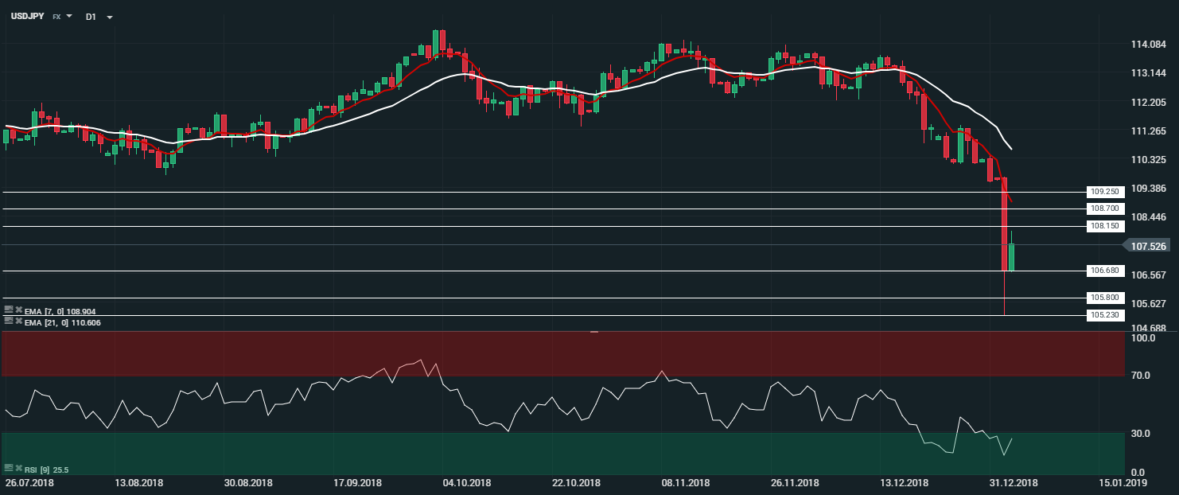The height and width of the screenshot is (495, 1179).
Task: Click the current price tag 107.526
Action: click(x=1148, y=247)
